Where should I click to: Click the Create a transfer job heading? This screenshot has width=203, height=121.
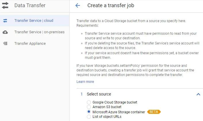click(x=111, y=5)
